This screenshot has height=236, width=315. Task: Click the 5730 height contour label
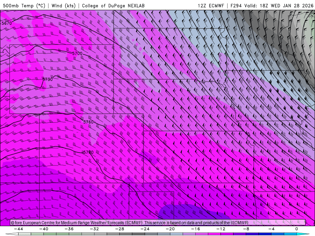(x=48, y=79)
